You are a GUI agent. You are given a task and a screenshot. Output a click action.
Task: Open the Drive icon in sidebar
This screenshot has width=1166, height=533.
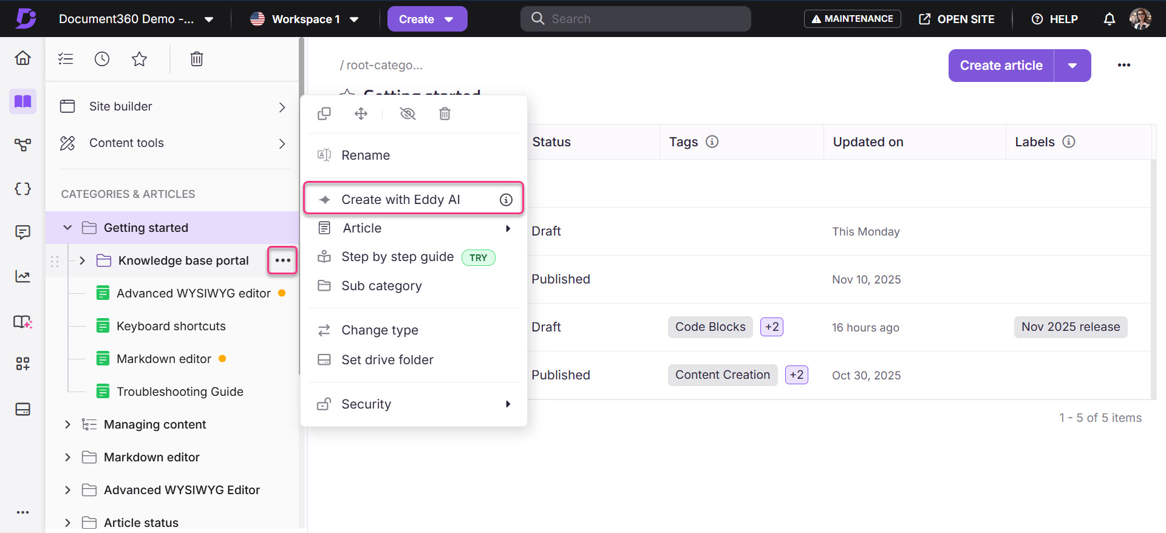22,409
